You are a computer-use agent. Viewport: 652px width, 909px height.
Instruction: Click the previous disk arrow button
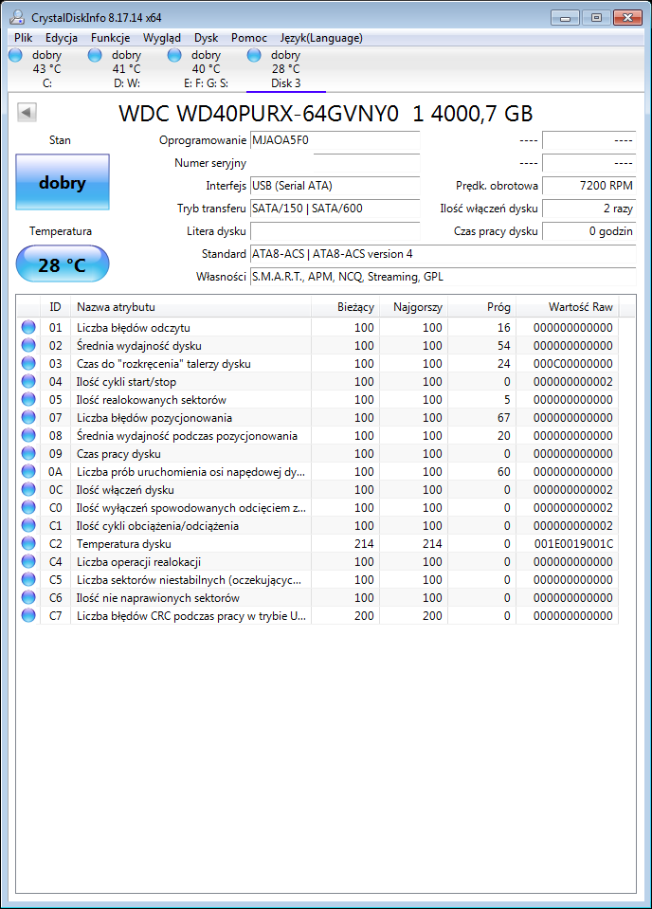[x=27, y=113]
